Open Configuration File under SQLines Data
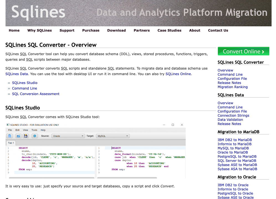The height and width of the screenshot is (199, 276). [232, 111]
